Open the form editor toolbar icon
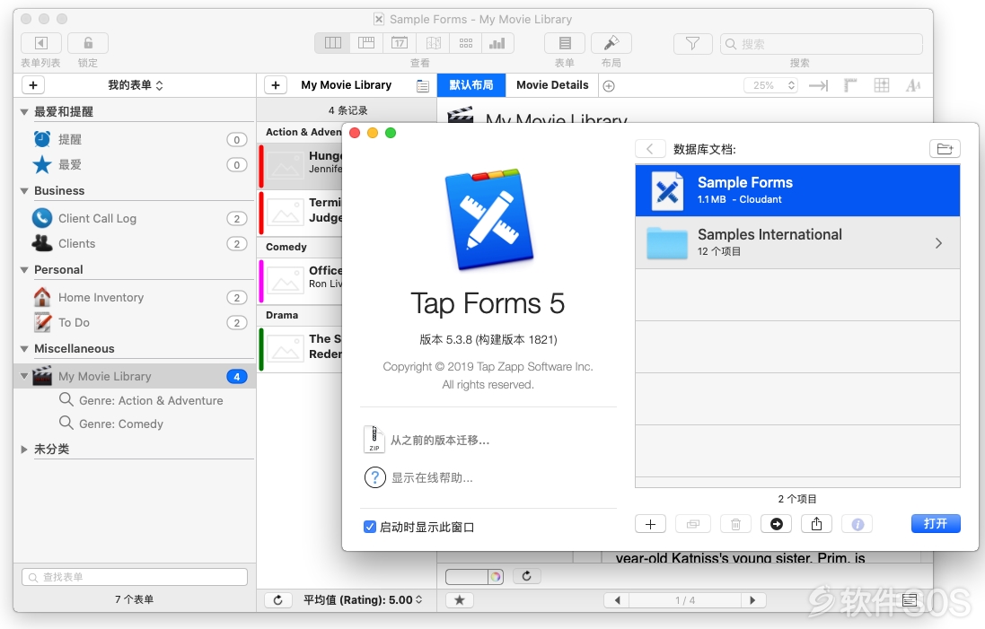The height and width of the screenshot is (629, 985). pyautogui.click(x=565, y=43)
